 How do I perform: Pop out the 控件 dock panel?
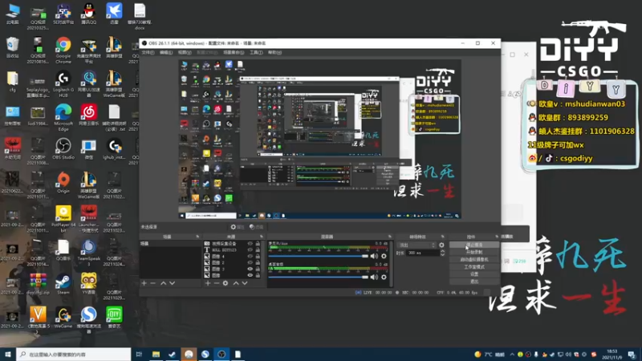[497, 237]
